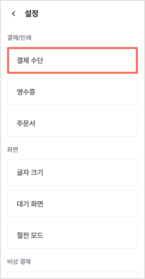Open the 영수증 settings item
Image resolution: width=145 pixels, height=279 pixels.
(72, 92)
